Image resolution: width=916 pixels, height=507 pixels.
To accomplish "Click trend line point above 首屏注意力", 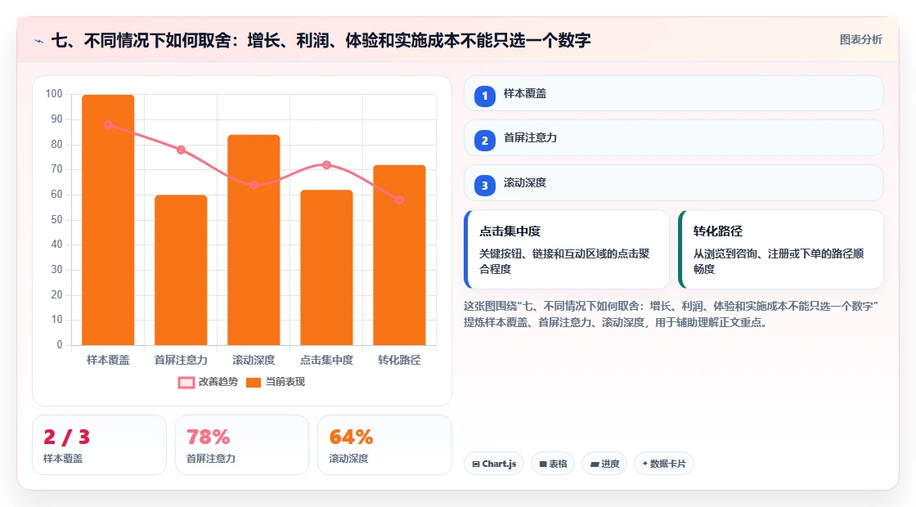I will [x=181, y=150].
